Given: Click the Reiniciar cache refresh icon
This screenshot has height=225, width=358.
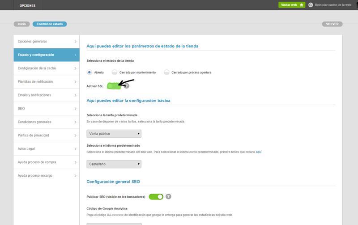Looking at the screenshot, I should pos(311,5).
